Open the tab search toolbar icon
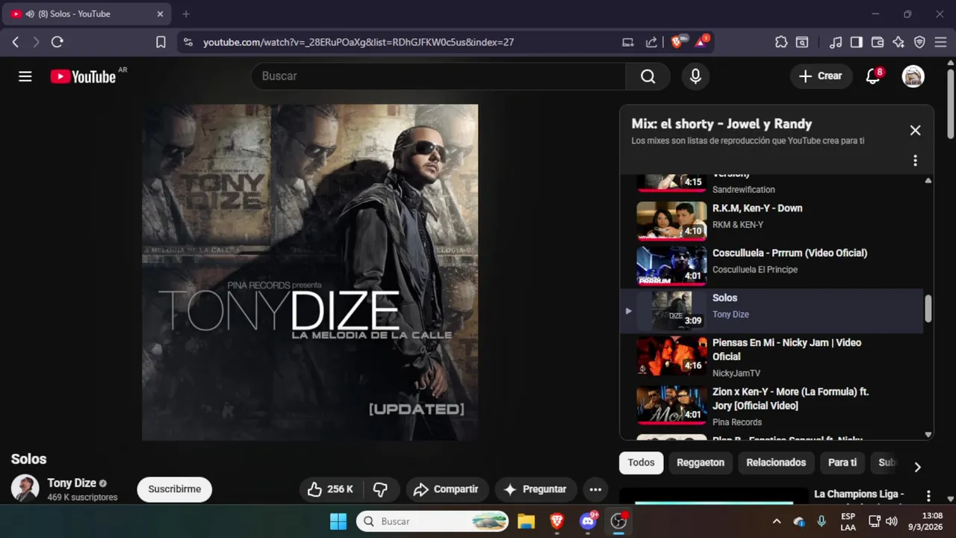 click(x=802, y=43)
